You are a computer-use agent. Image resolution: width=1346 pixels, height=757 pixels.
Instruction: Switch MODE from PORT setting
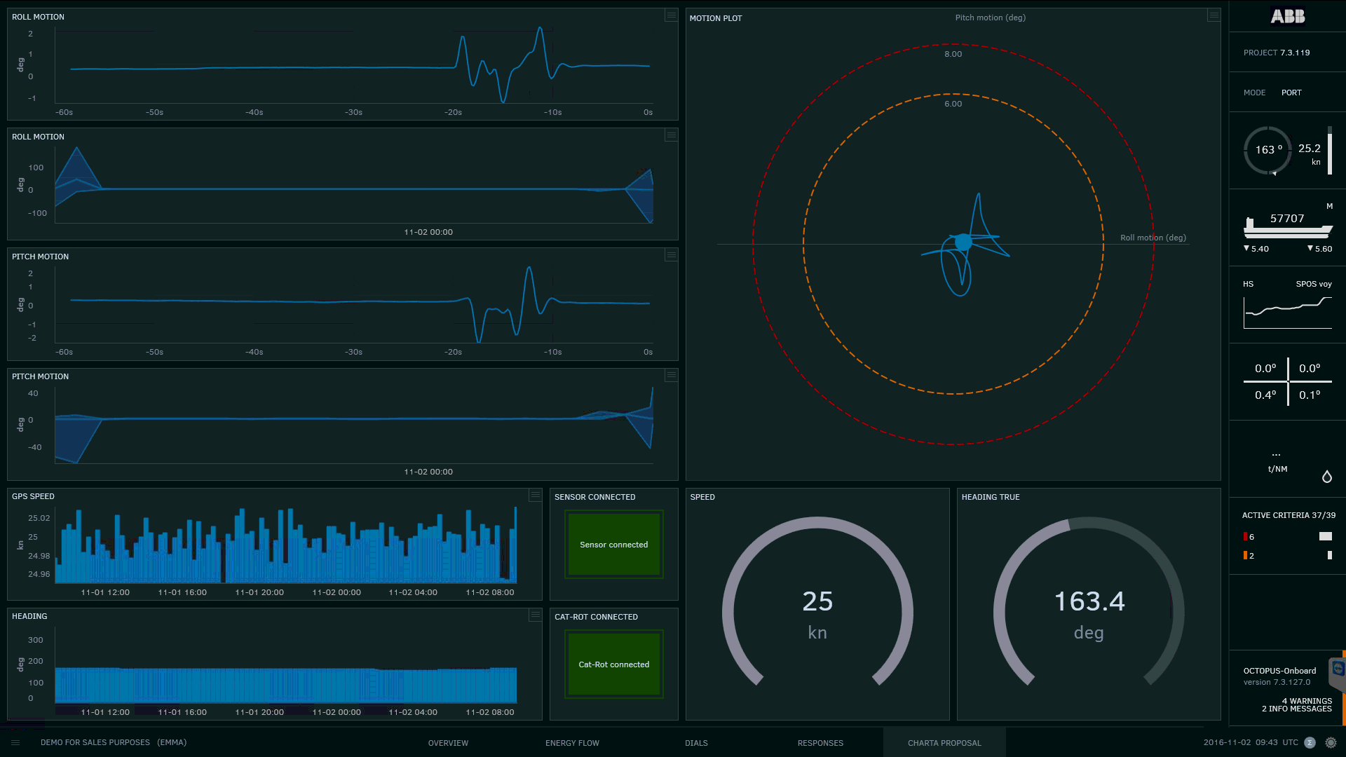(x=1291, y=93)
